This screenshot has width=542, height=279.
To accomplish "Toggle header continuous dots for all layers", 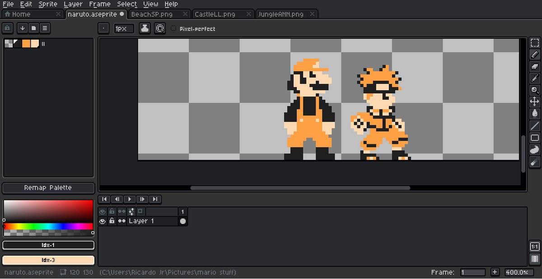I will click(x=121, y=211).
